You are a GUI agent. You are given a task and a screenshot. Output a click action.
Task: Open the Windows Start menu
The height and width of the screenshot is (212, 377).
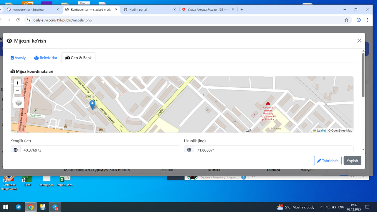click(6, 207)
